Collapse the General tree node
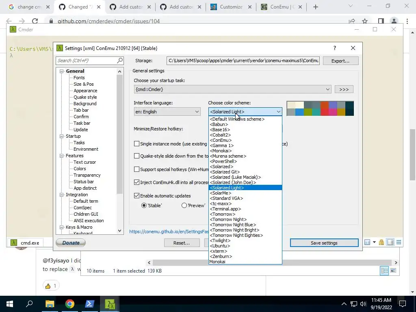 pyautogui.click(x=62, y=71)
